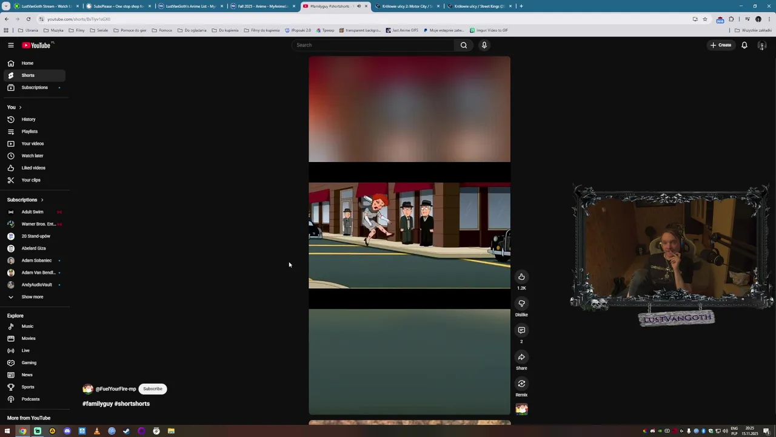This screenshot has height=437, width=776.
Task: Subscribe to @FuelYourFire-mp
Action: point(153,389)
